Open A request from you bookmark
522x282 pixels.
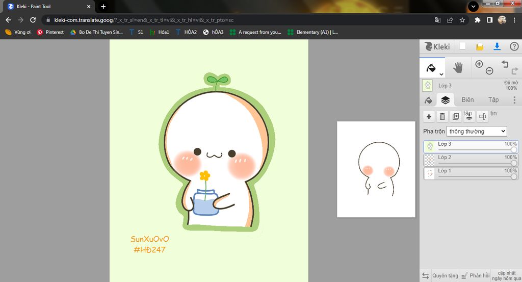[x=255, y=32]
